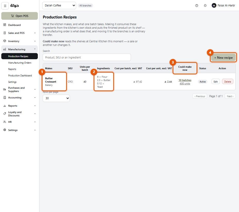
Task: Click the Butter Croissant product name
Action: [51, 80]
